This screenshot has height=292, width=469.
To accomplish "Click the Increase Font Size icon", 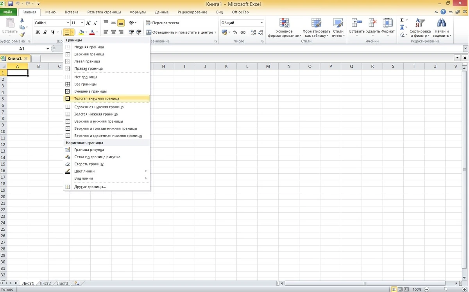I will click(88, 23).
